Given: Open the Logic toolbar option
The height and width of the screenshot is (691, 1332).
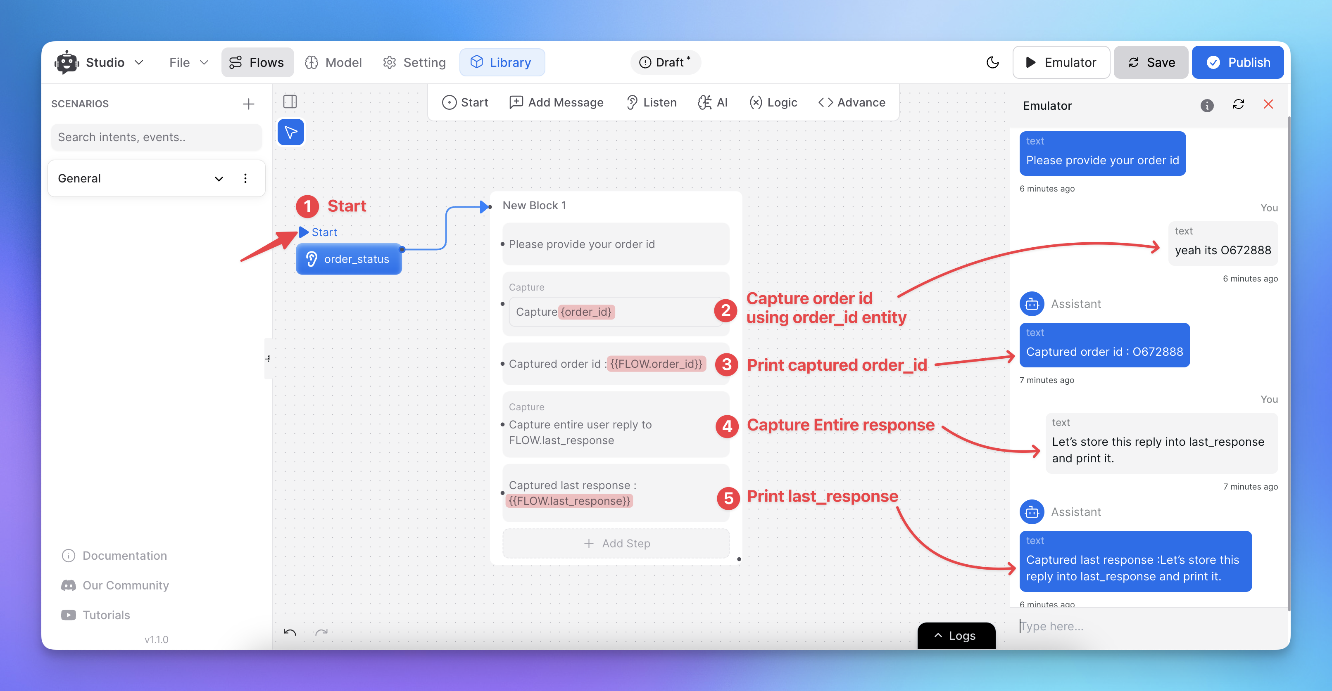Looking at the screenshot, I should pos(773,102).
